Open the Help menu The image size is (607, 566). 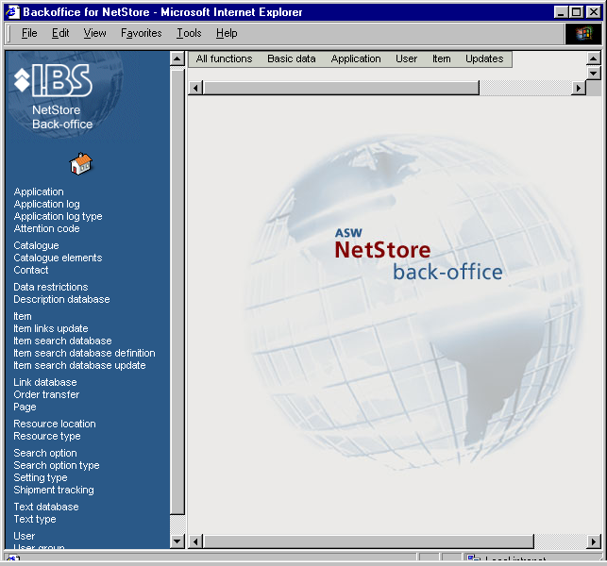[x=227, y=33]
